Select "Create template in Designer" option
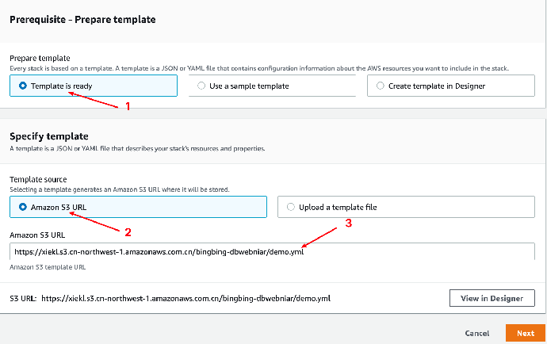The height and width of the screenshot is (344, 547). 381,86
